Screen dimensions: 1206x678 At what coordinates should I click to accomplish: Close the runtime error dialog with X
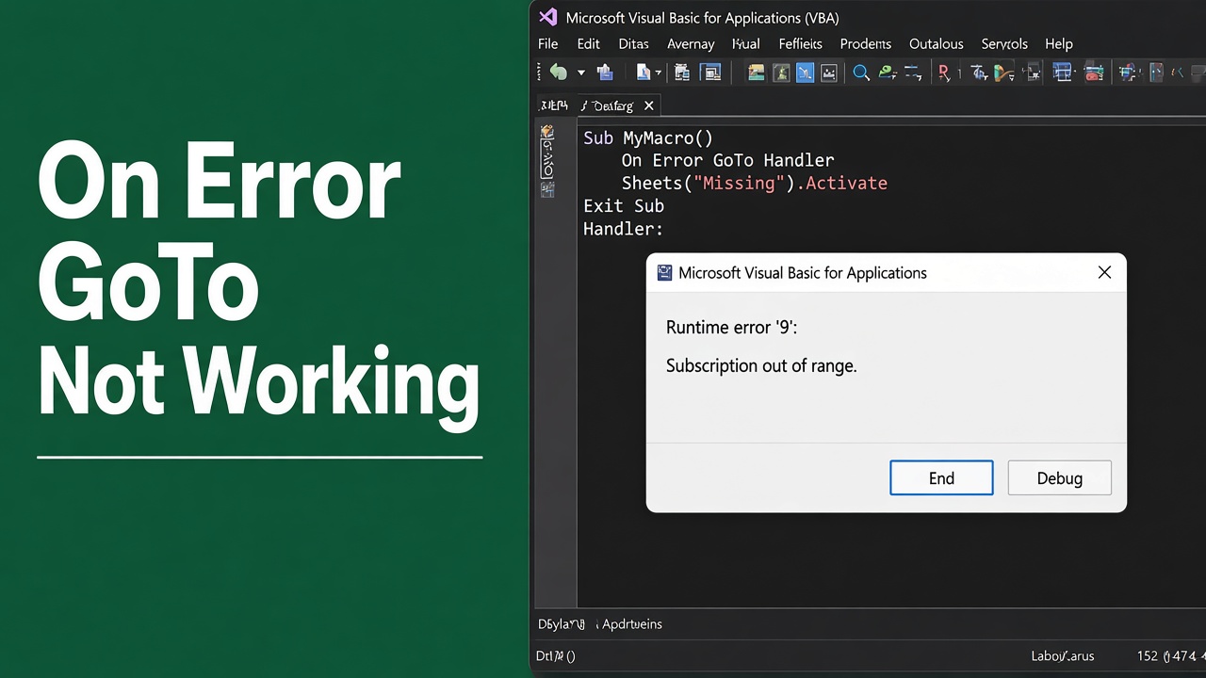coord(1104,272)
